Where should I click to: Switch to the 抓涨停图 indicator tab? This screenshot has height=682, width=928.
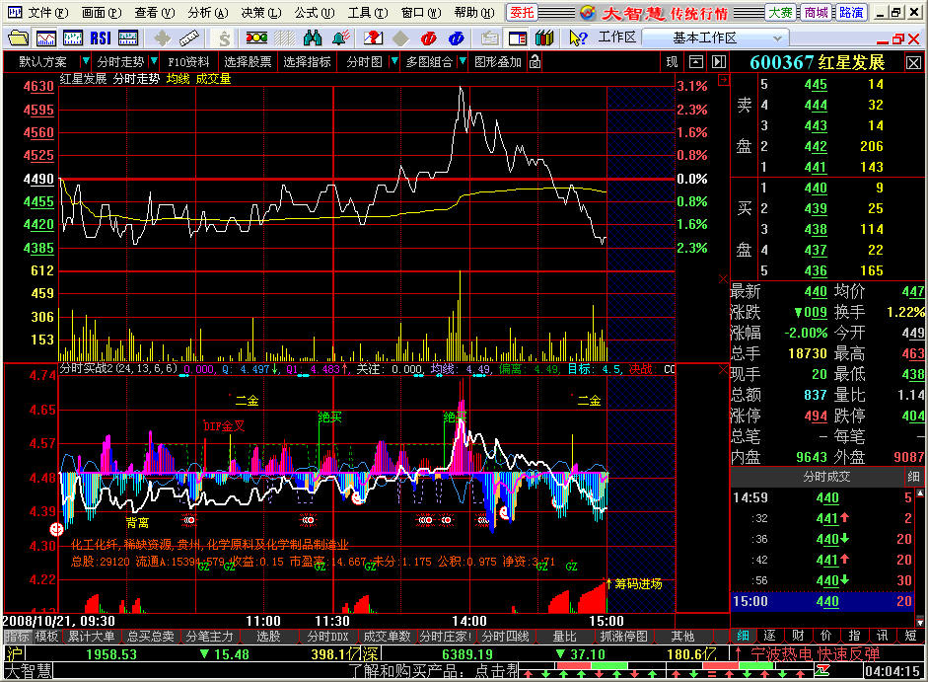(x=624, y=637)
